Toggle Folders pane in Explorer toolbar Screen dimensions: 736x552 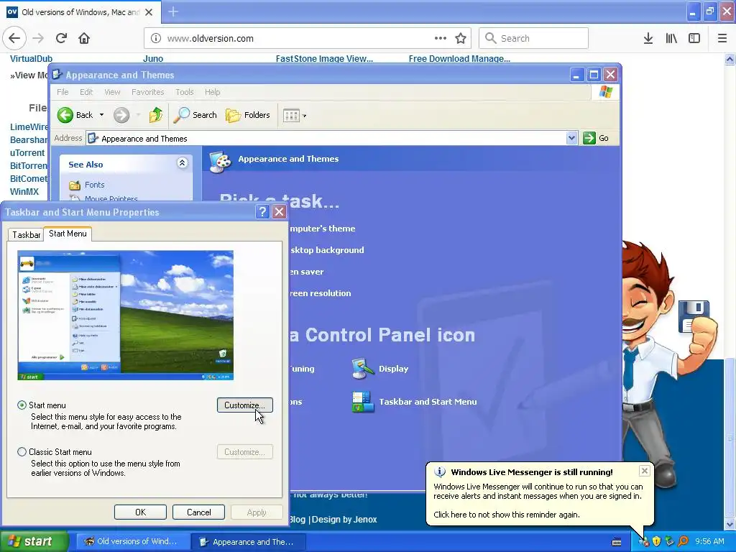248,115
